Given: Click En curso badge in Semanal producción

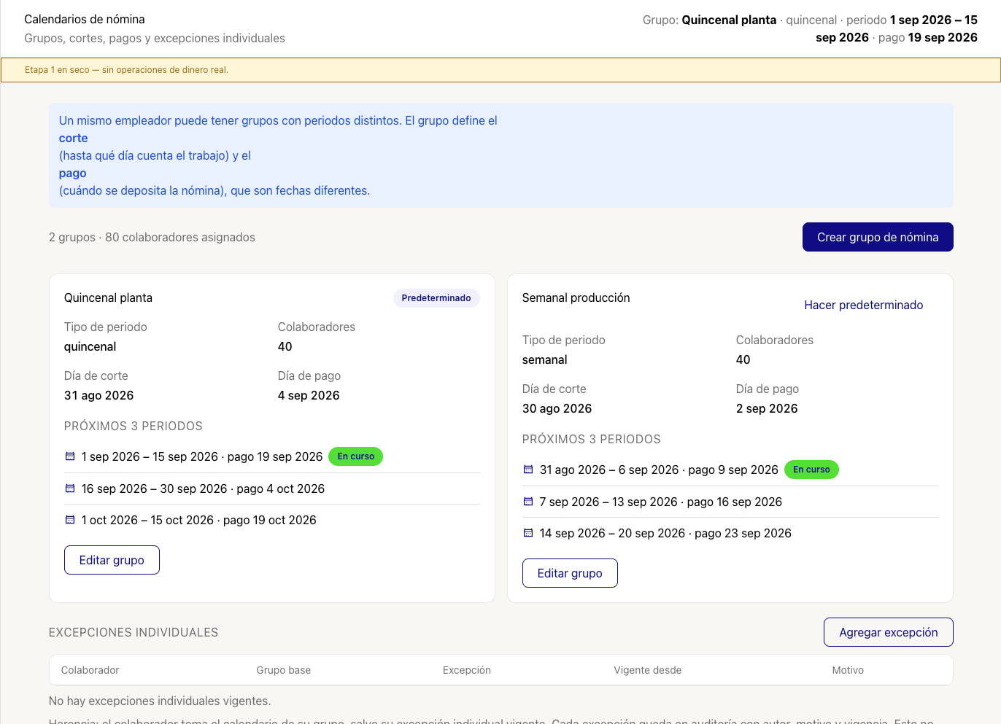Looking at the screenshot, I should [811, 470].
